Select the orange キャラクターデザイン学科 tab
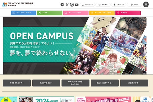The width and height of the screenshot is (153, 102). coord(102,13)
